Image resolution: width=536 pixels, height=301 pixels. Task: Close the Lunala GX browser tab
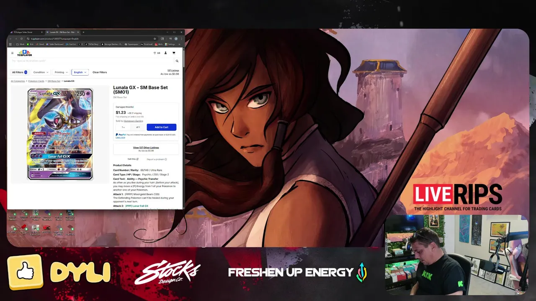point(78,32)
